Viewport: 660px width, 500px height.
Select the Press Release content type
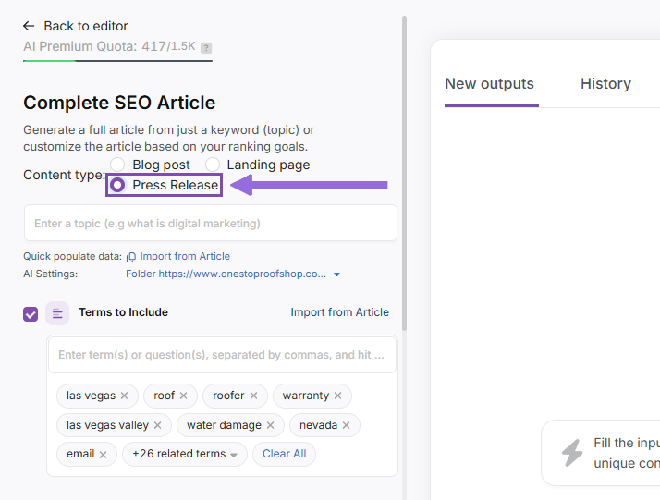click(x=117, y=185)
